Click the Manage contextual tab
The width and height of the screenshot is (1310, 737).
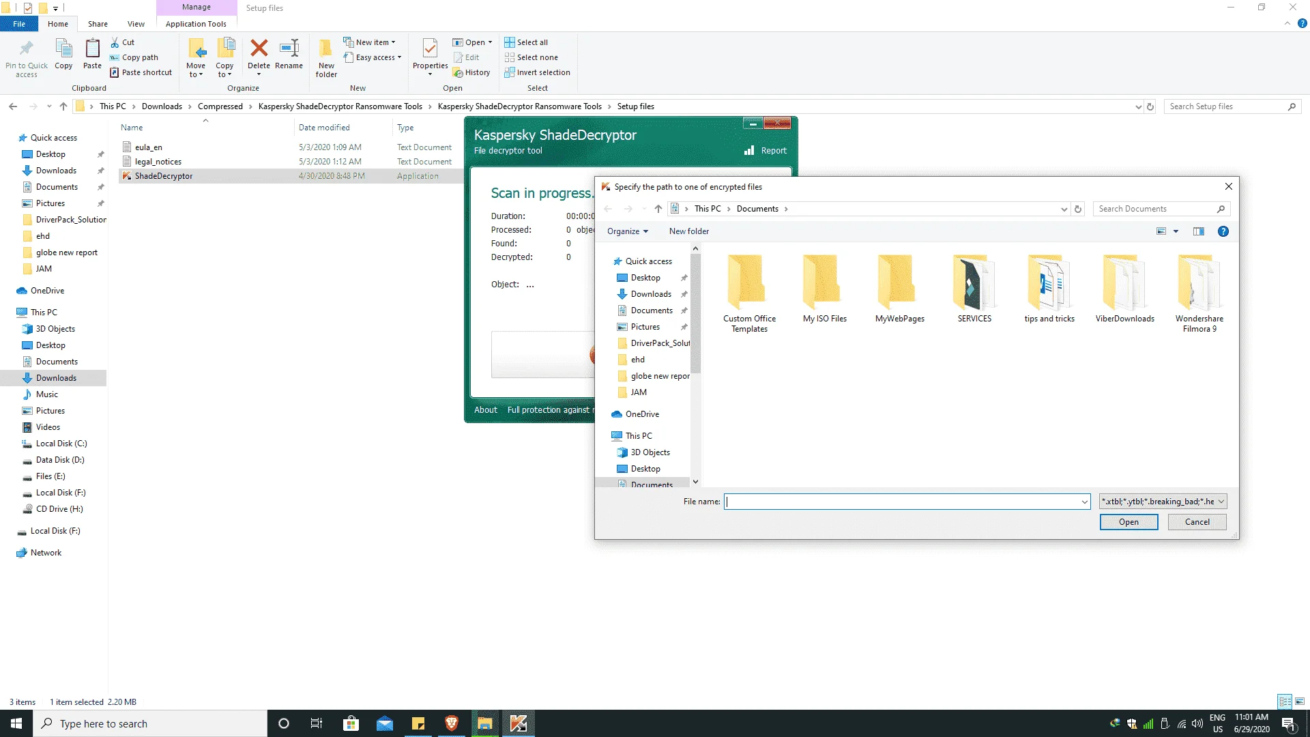pyautogui.click(x=196, y=8)
